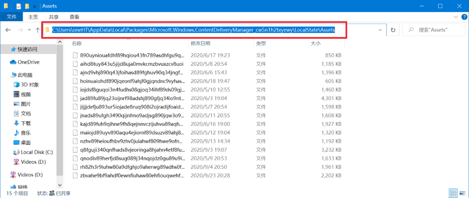469x198 pixels.
Task: Switch to the 查看 tab
Action: (x=74, y=17)
